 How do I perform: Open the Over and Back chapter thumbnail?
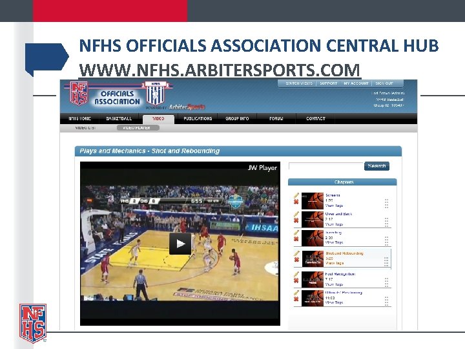313,219
